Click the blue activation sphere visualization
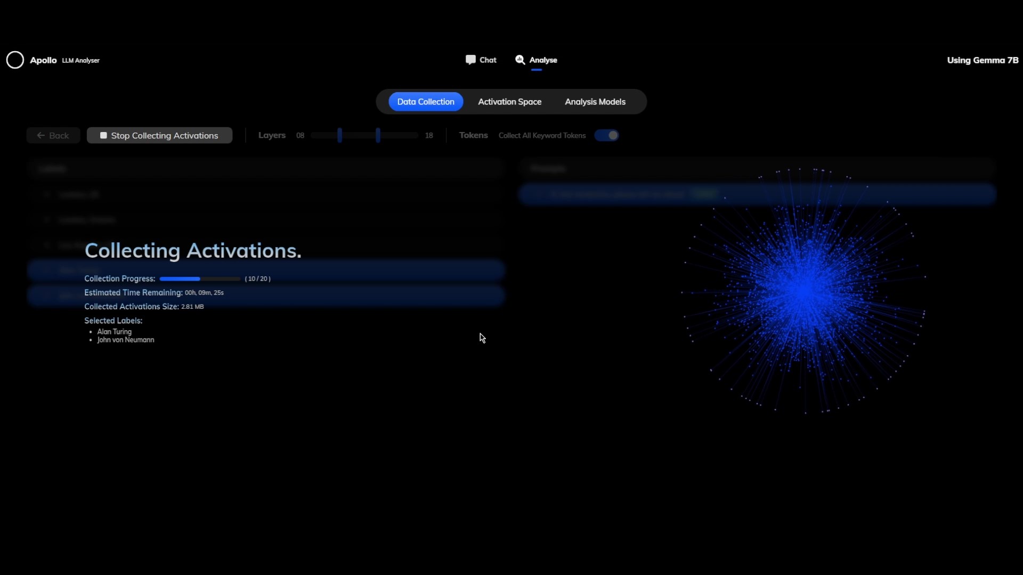 pos(803,290)
